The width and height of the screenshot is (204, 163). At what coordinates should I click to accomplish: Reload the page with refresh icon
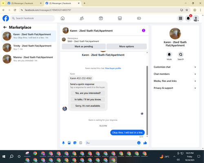coord(15,10)
